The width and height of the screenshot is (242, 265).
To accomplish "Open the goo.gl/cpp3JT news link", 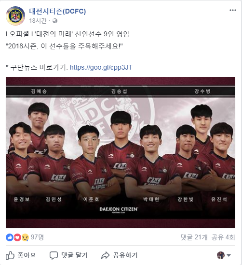I will [101, 67].
